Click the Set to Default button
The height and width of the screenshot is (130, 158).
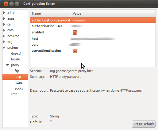click(x=144, y=124)
